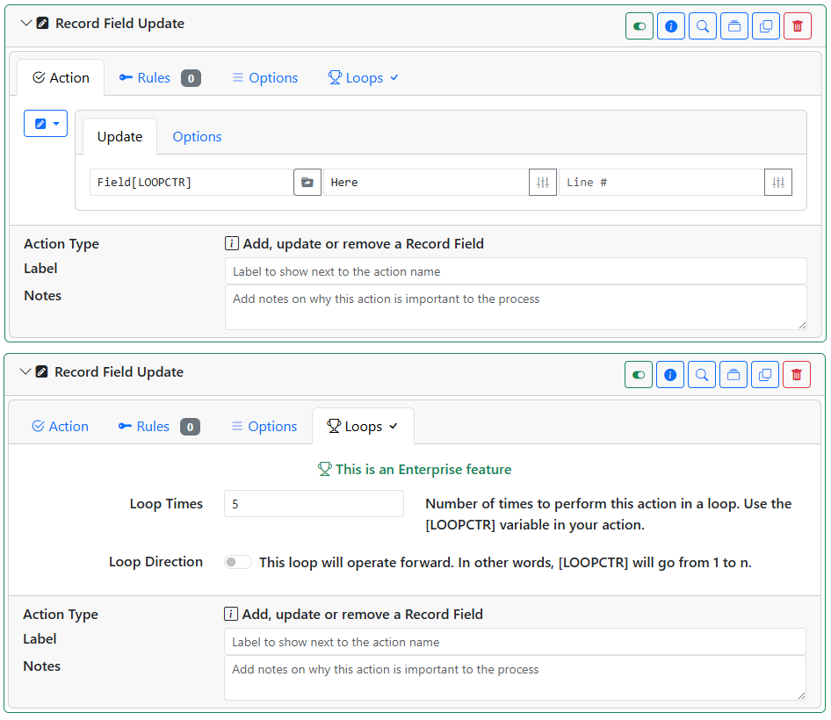Click the archive icon in the first action header

(x=734, y=26)
